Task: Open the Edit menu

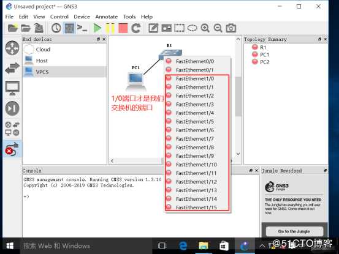Action: click(x=23, y=17)
